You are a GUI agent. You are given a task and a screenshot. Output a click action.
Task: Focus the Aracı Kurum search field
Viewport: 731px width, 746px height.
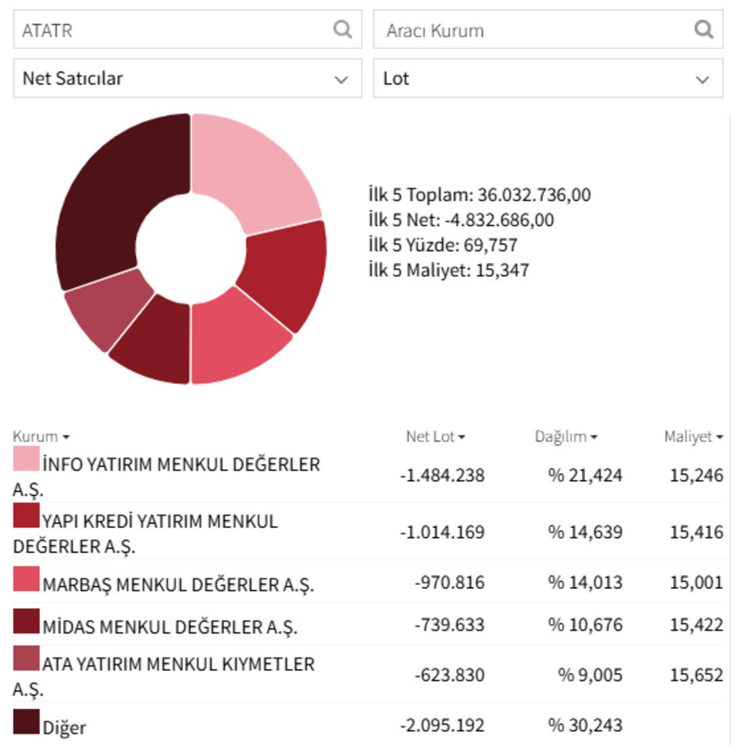[535, 30]
